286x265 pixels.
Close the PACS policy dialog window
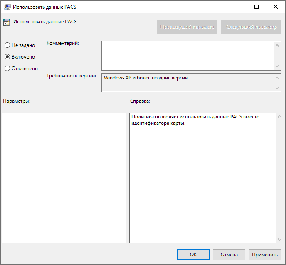click(x=276, y=7)
